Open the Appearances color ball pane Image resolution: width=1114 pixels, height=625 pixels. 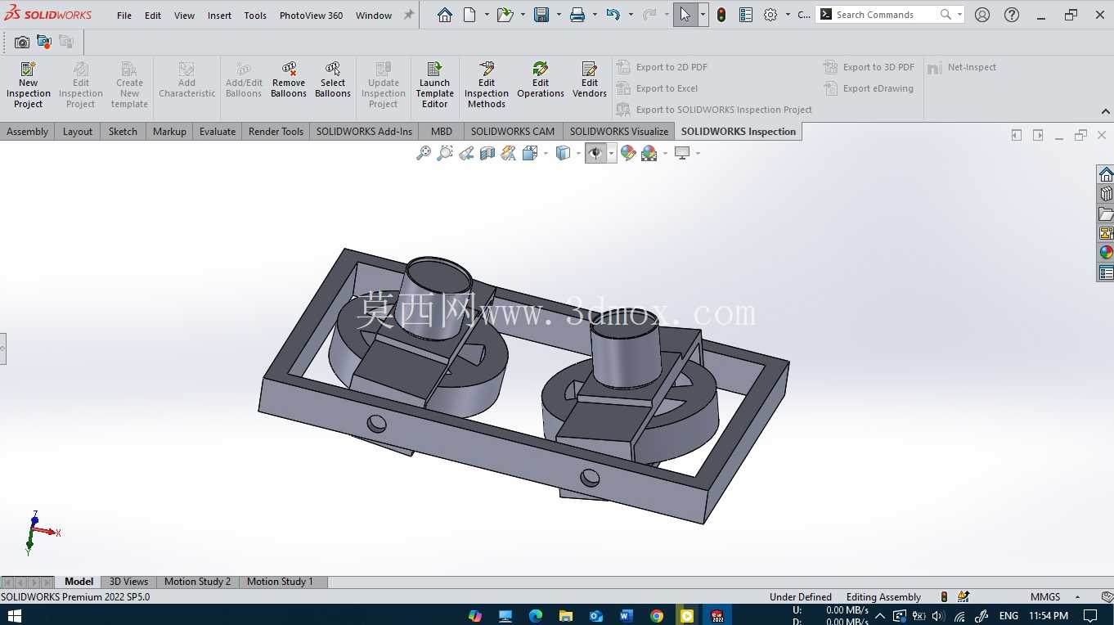point(1106,253)
